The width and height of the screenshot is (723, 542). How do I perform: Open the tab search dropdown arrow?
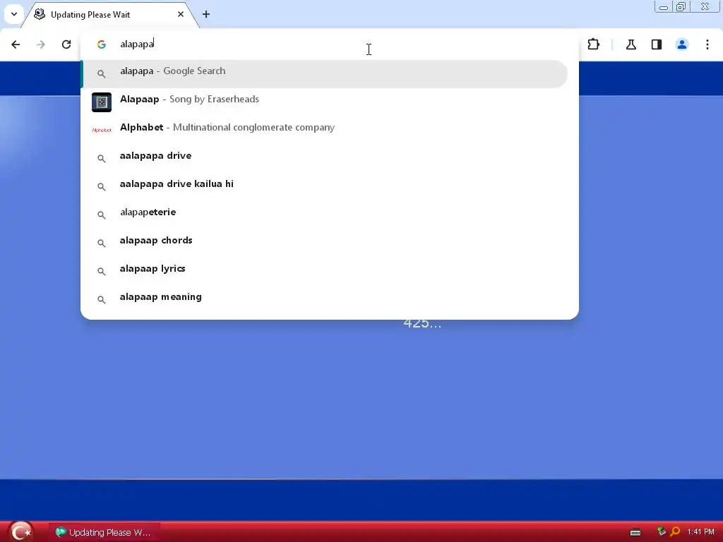[14, 14]
